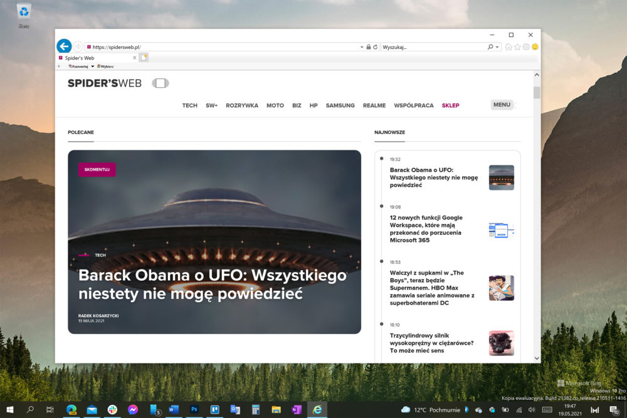This screenshot has width=627, height=418.
Task: Open Photoshop from the taskbar
Action: tap(194, 410)
